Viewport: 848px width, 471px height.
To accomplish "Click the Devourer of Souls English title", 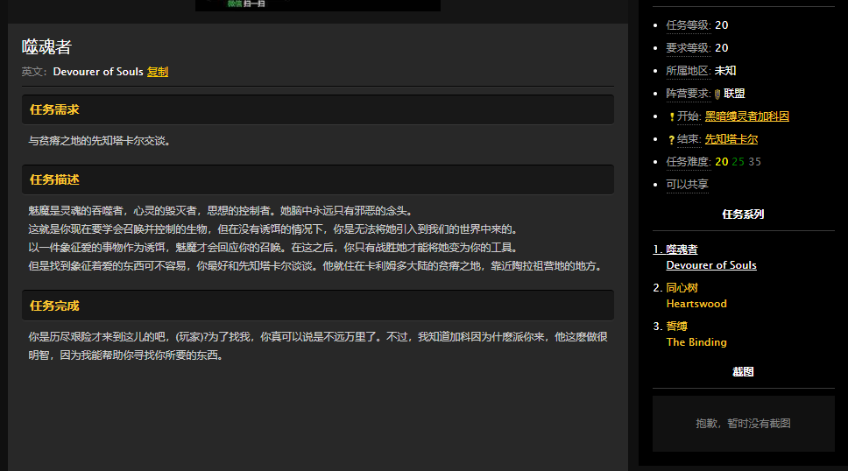I will (x=98, y=72).
